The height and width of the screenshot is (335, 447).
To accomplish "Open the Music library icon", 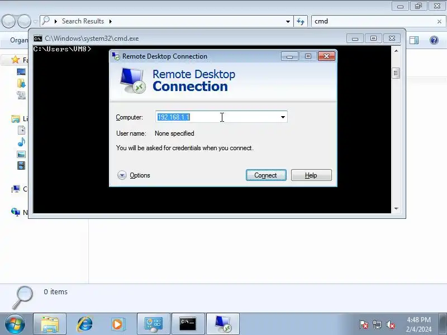I will click(21, 142).
